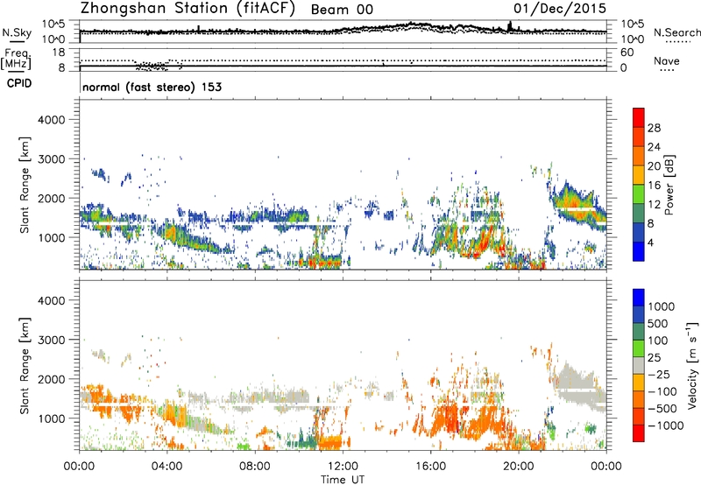Click "normal (fast stereo) 153" mode text
The image size is (701, 485).
pos(152,87)
